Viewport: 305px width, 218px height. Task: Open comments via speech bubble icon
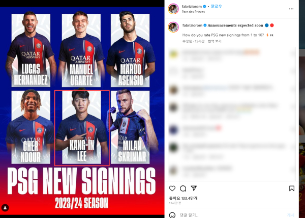pyautogui.click(x=183, y=188)
